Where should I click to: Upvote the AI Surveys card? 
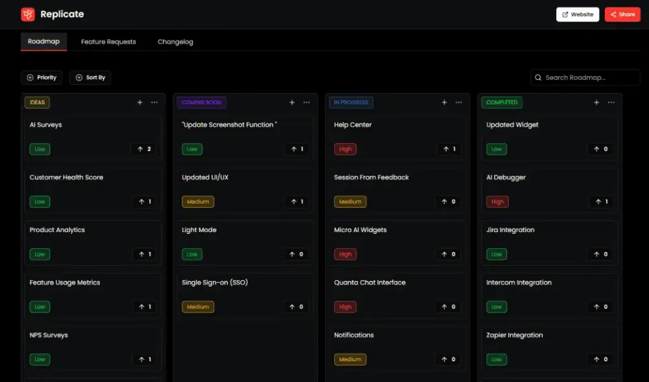[x=144, y=149]
